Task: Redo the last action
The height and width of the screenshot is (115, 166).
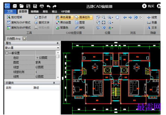Action: tap(55, 6)
